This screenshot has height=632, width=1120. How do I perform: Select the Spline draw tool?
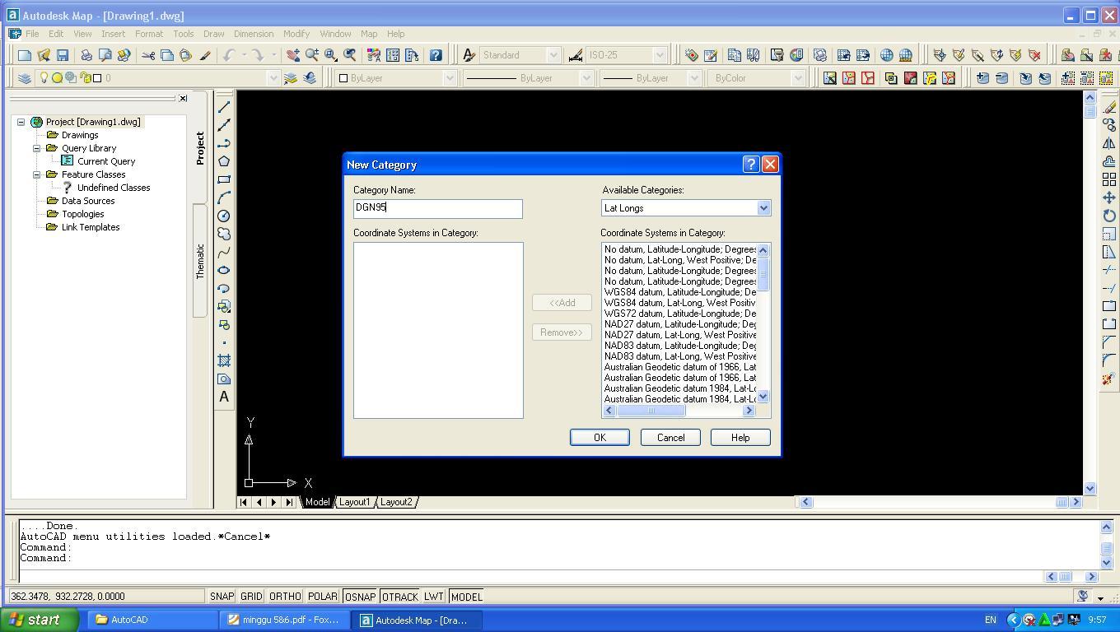224,252
